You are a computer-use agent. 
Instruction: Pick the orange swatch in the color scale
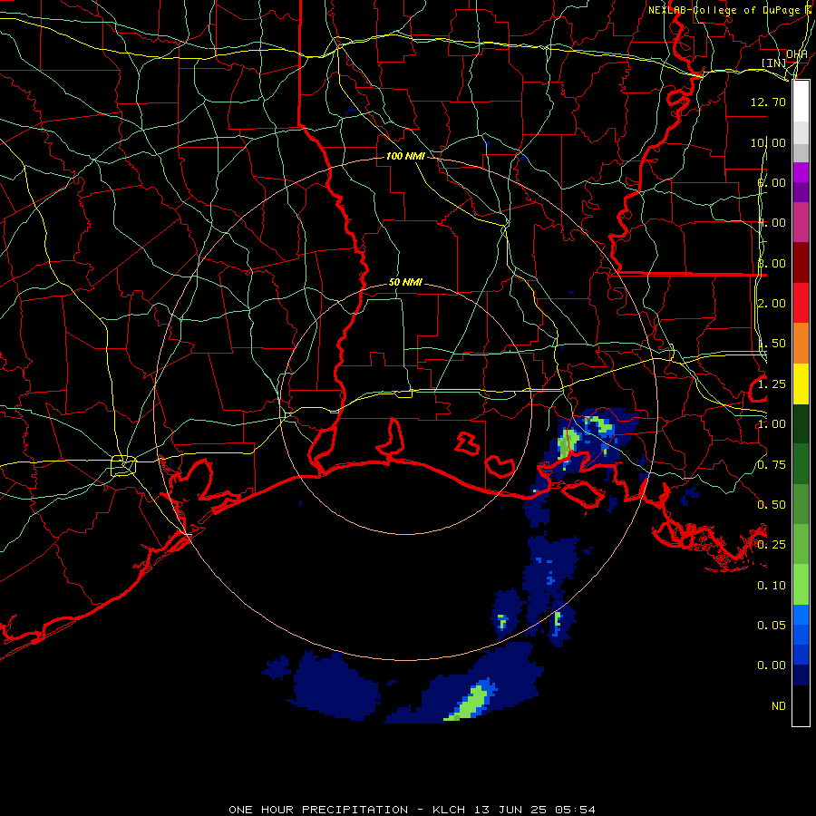[801, 344]
